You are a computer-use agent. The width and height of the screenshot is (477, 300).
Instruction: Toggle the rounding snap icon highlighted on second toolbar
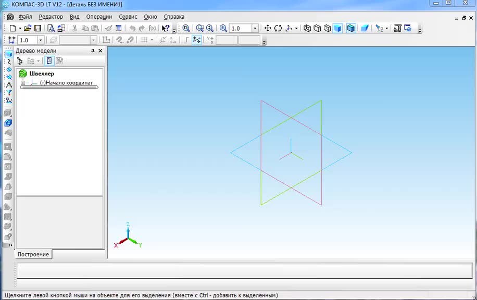(197, 40)
